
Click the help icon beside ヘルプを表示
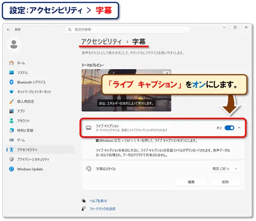point(84,201)
